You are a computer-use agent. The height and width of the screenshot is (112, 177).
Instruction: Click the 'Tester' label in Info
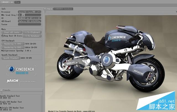pos(4,24)
